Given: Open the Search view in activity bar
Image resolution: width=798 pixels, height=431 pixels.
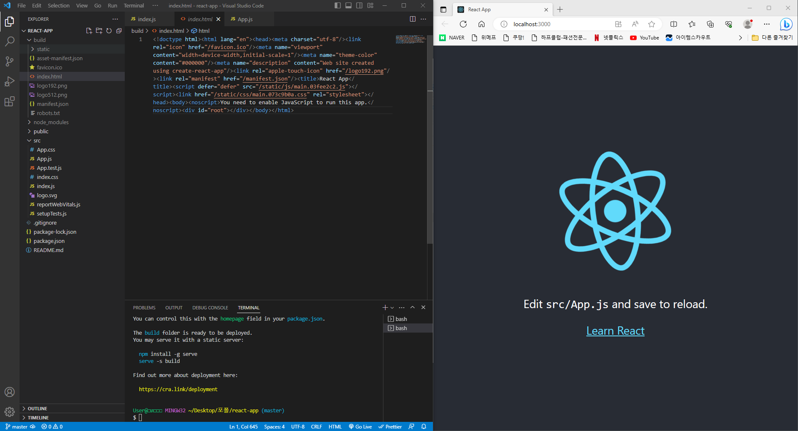Looking at the screenshot, I should point(10,41).
